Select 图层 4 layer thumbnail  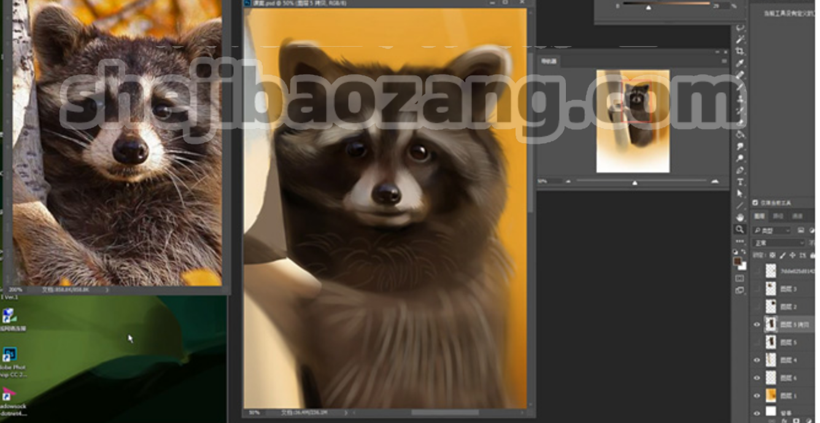(x=771, y=360)
